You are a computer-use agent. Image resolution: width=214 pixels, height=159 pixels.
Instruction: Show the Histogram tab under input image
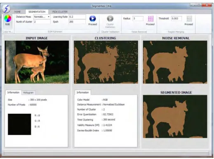click(x=28, y=93)
